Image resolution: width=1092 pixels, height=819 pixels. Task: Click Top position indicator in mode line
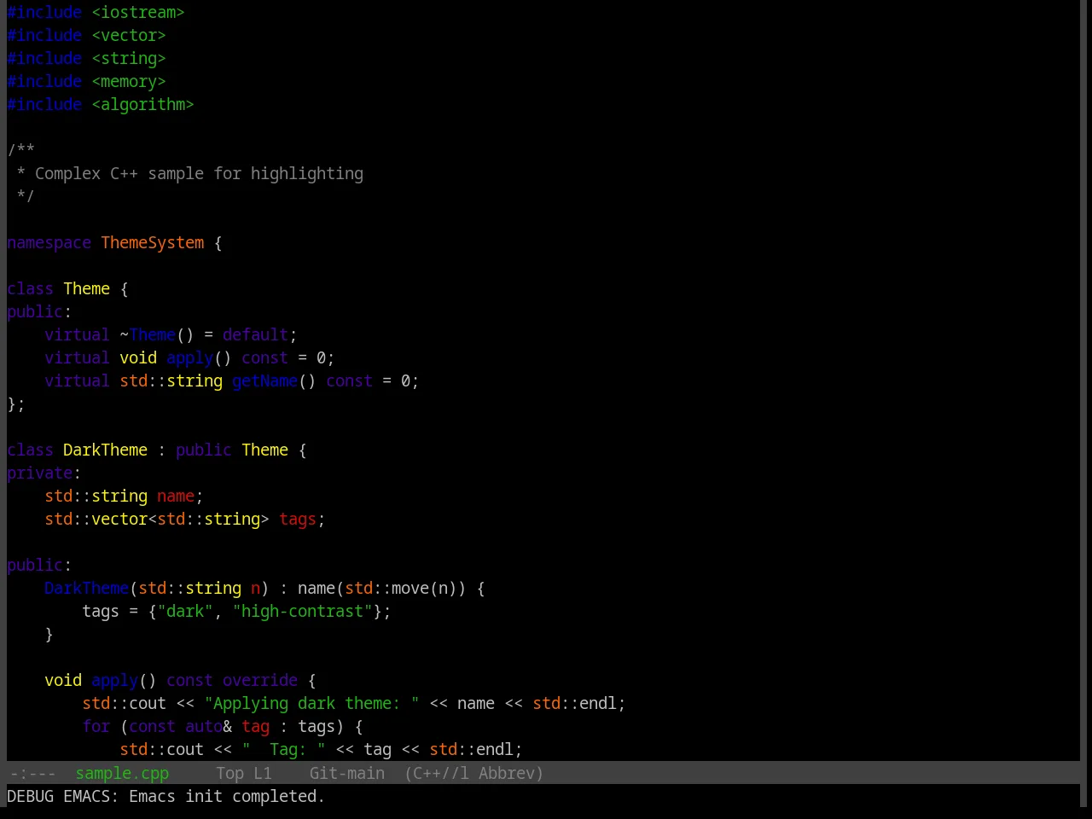[230, 774]
